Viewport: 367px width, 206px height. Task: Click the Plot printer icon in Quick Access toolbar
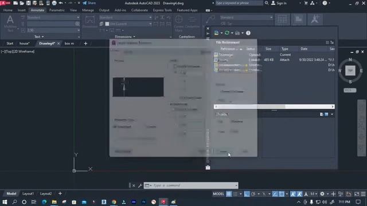click(x=54, y=3)
